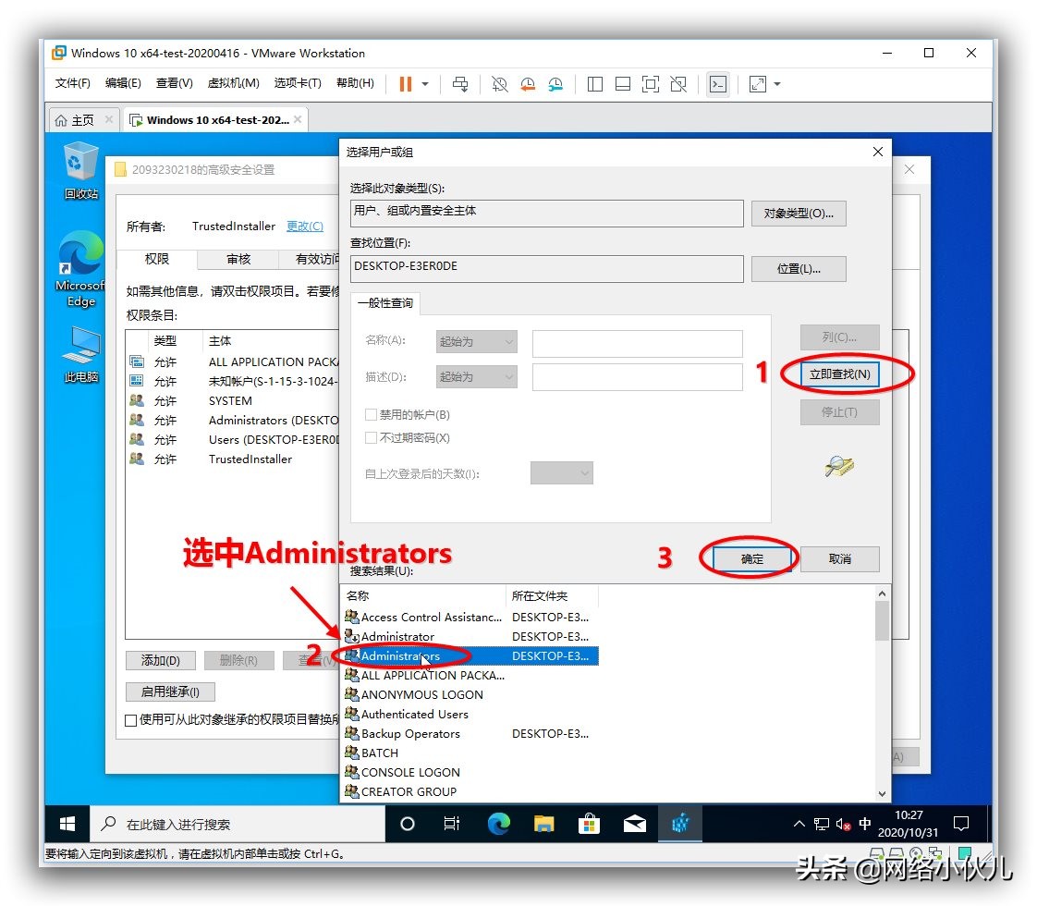1037x906 pixels.
Task: Toggle the console view icon
Action: pos(718,84)
